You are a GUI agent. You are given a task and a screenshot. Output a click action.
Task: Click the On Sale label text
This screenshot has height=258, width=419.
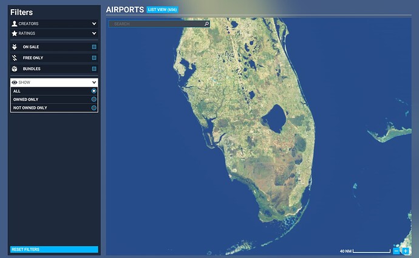[x=31, y=47]
